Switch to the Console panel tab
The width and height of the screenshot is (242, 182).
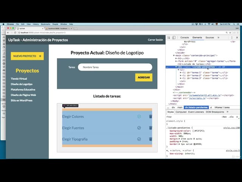185,38
